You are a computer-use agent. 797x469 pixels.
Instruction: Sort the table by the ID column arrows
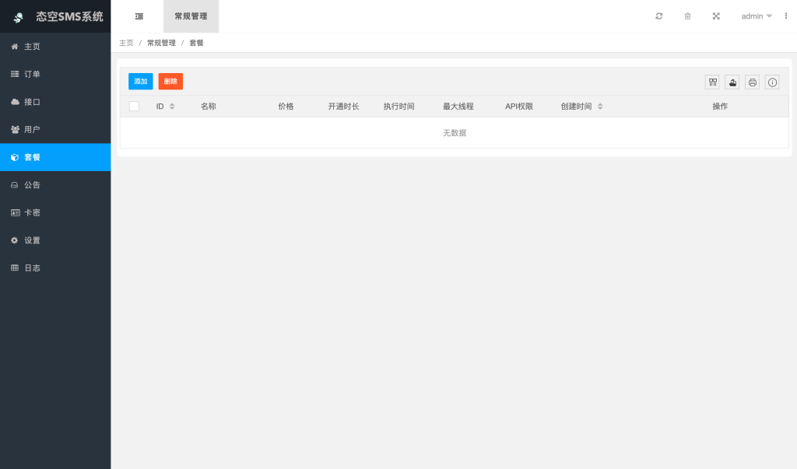[x=172, y=107]
